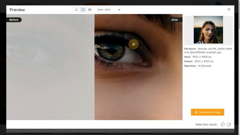
Task: Switch to fullscreen fit view icon
Action: [76, 10]
